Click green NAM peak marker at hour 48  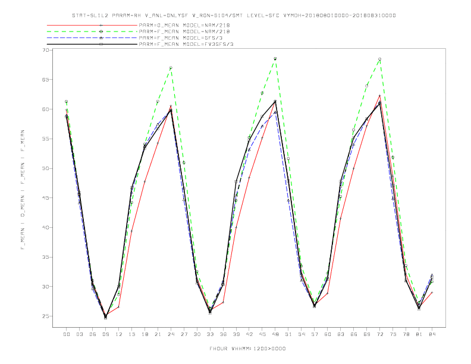pyautogui.click(x=275, y=58)
